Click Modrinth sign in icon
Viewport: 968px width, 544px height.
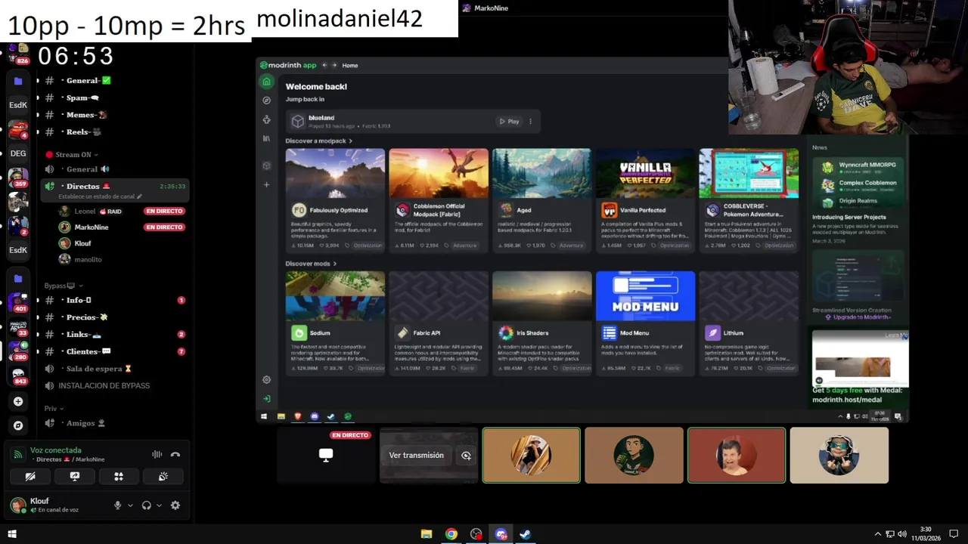point(266,398)
